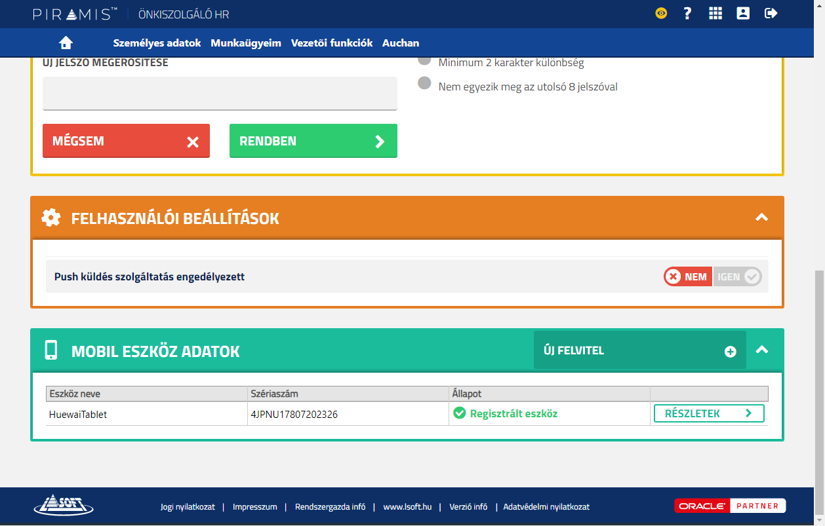
Task: Click the new password confirmation field
Action: click(x=220, y=93)
